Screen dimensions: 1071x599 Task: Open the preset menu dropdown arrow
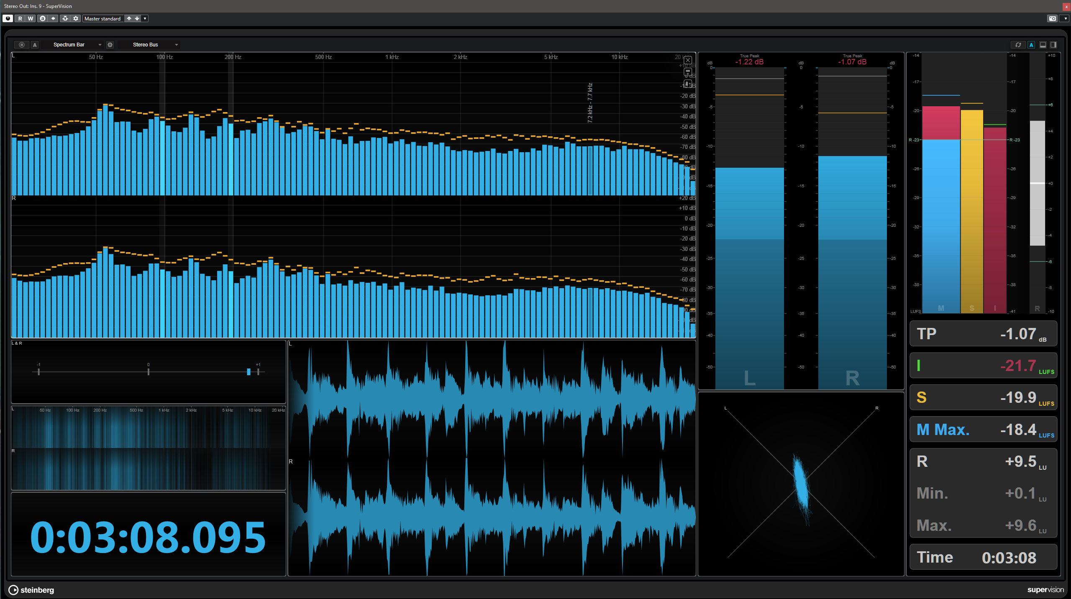point(145,18)
